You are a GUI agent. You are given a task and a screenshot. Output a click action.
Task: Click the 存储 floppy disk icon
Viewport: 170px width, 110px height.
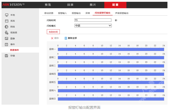pyautogui.click(x=7, y=56)
